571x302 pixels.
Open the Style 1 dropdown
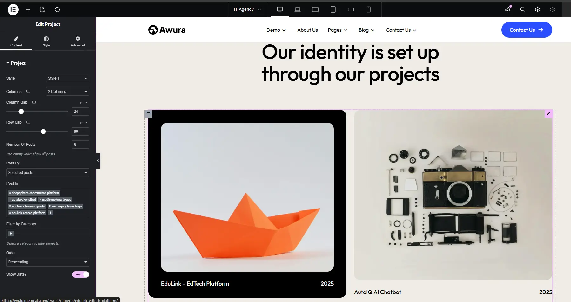coord(68,78)
